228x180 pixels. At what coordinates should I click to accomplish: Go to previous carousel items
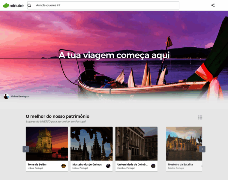(x=26, y=149)
